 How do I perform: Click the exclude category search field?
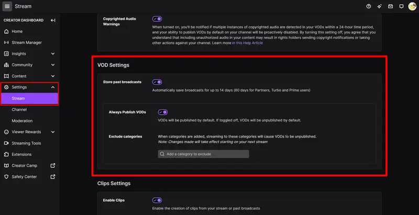point(204,154)
